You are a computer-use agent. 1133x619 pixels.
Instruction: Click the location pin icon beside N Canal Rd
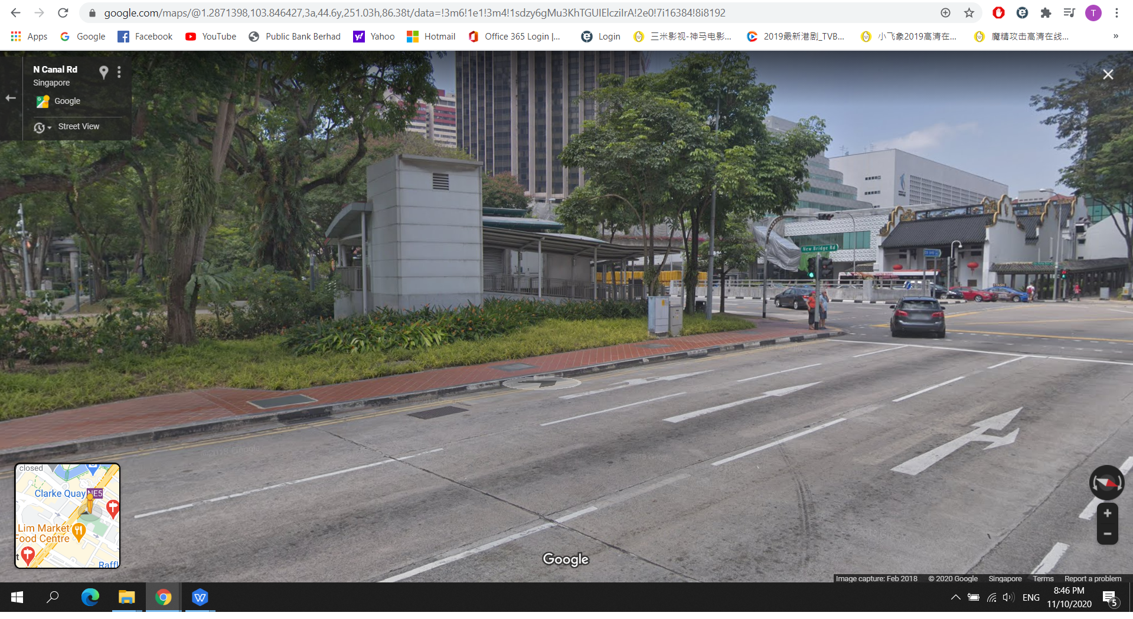(x=103, y=72)
